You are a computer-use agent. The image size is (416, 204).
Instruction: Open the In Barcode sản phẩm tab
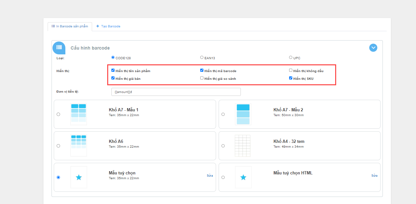click(x=70, y=26)
